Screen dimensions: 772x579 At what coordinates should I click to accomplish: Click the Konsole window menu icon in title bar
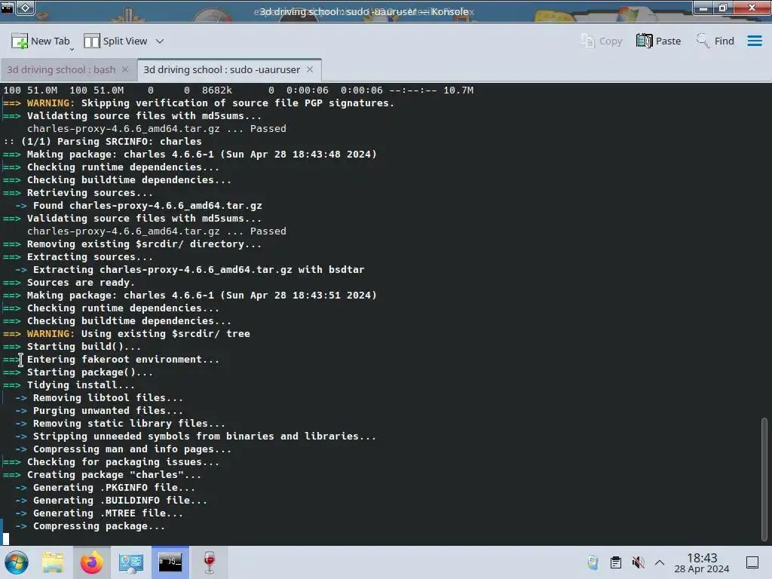pyautogui.click(x=7, y=8)
